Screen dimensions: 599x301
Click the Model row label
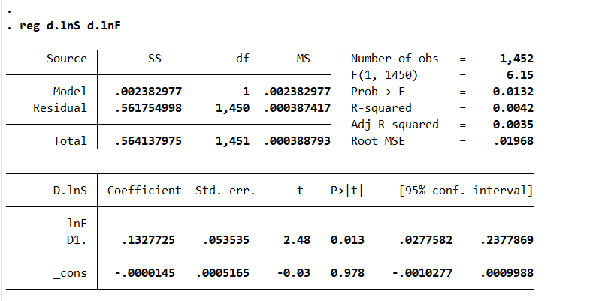pyautogui.click(x=69, y=92)
